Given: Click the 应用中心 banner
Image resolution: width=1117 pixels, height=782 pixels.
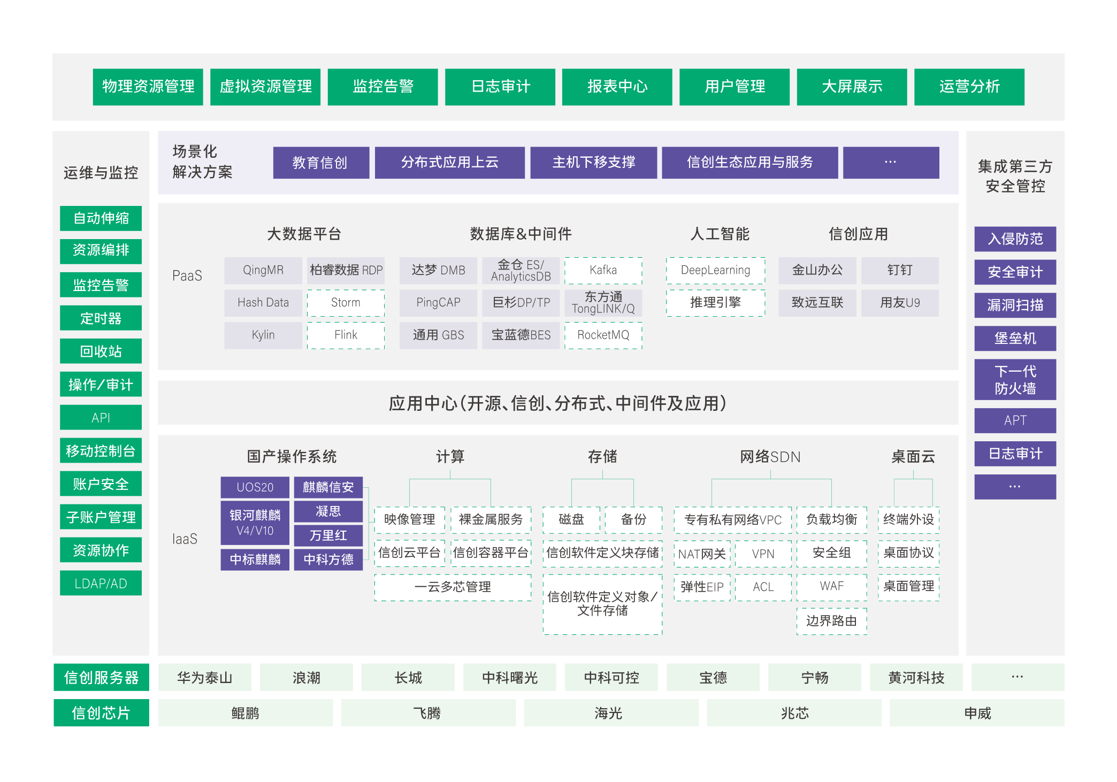Looking at the screenshot, I should 558,403.
